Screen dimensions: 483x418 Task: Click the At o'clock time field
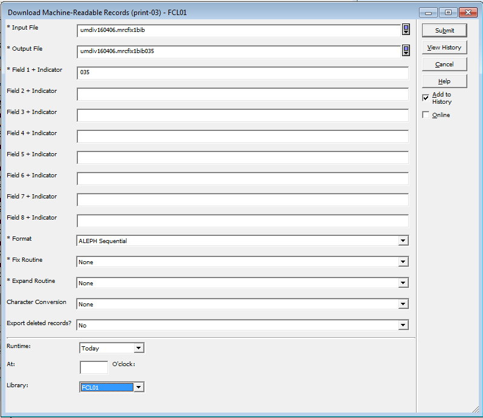click(x=94, y=367)
